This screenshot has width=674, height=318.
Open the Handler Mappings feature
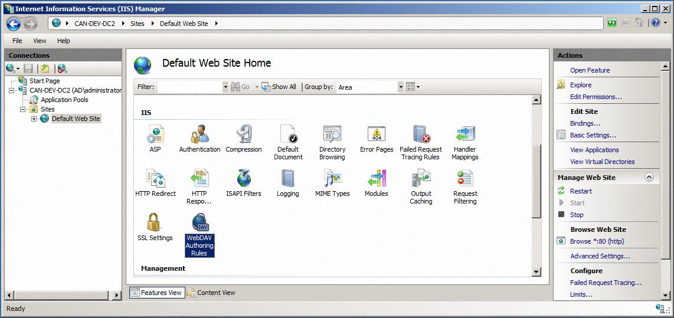point(465,142)
